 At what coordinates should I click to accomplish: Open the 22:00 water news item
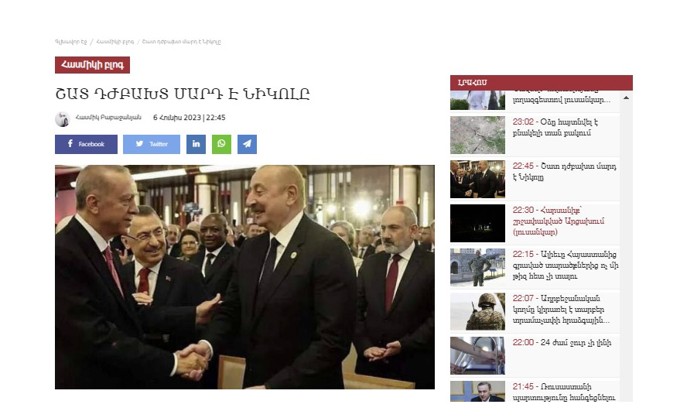pos(535,355)
